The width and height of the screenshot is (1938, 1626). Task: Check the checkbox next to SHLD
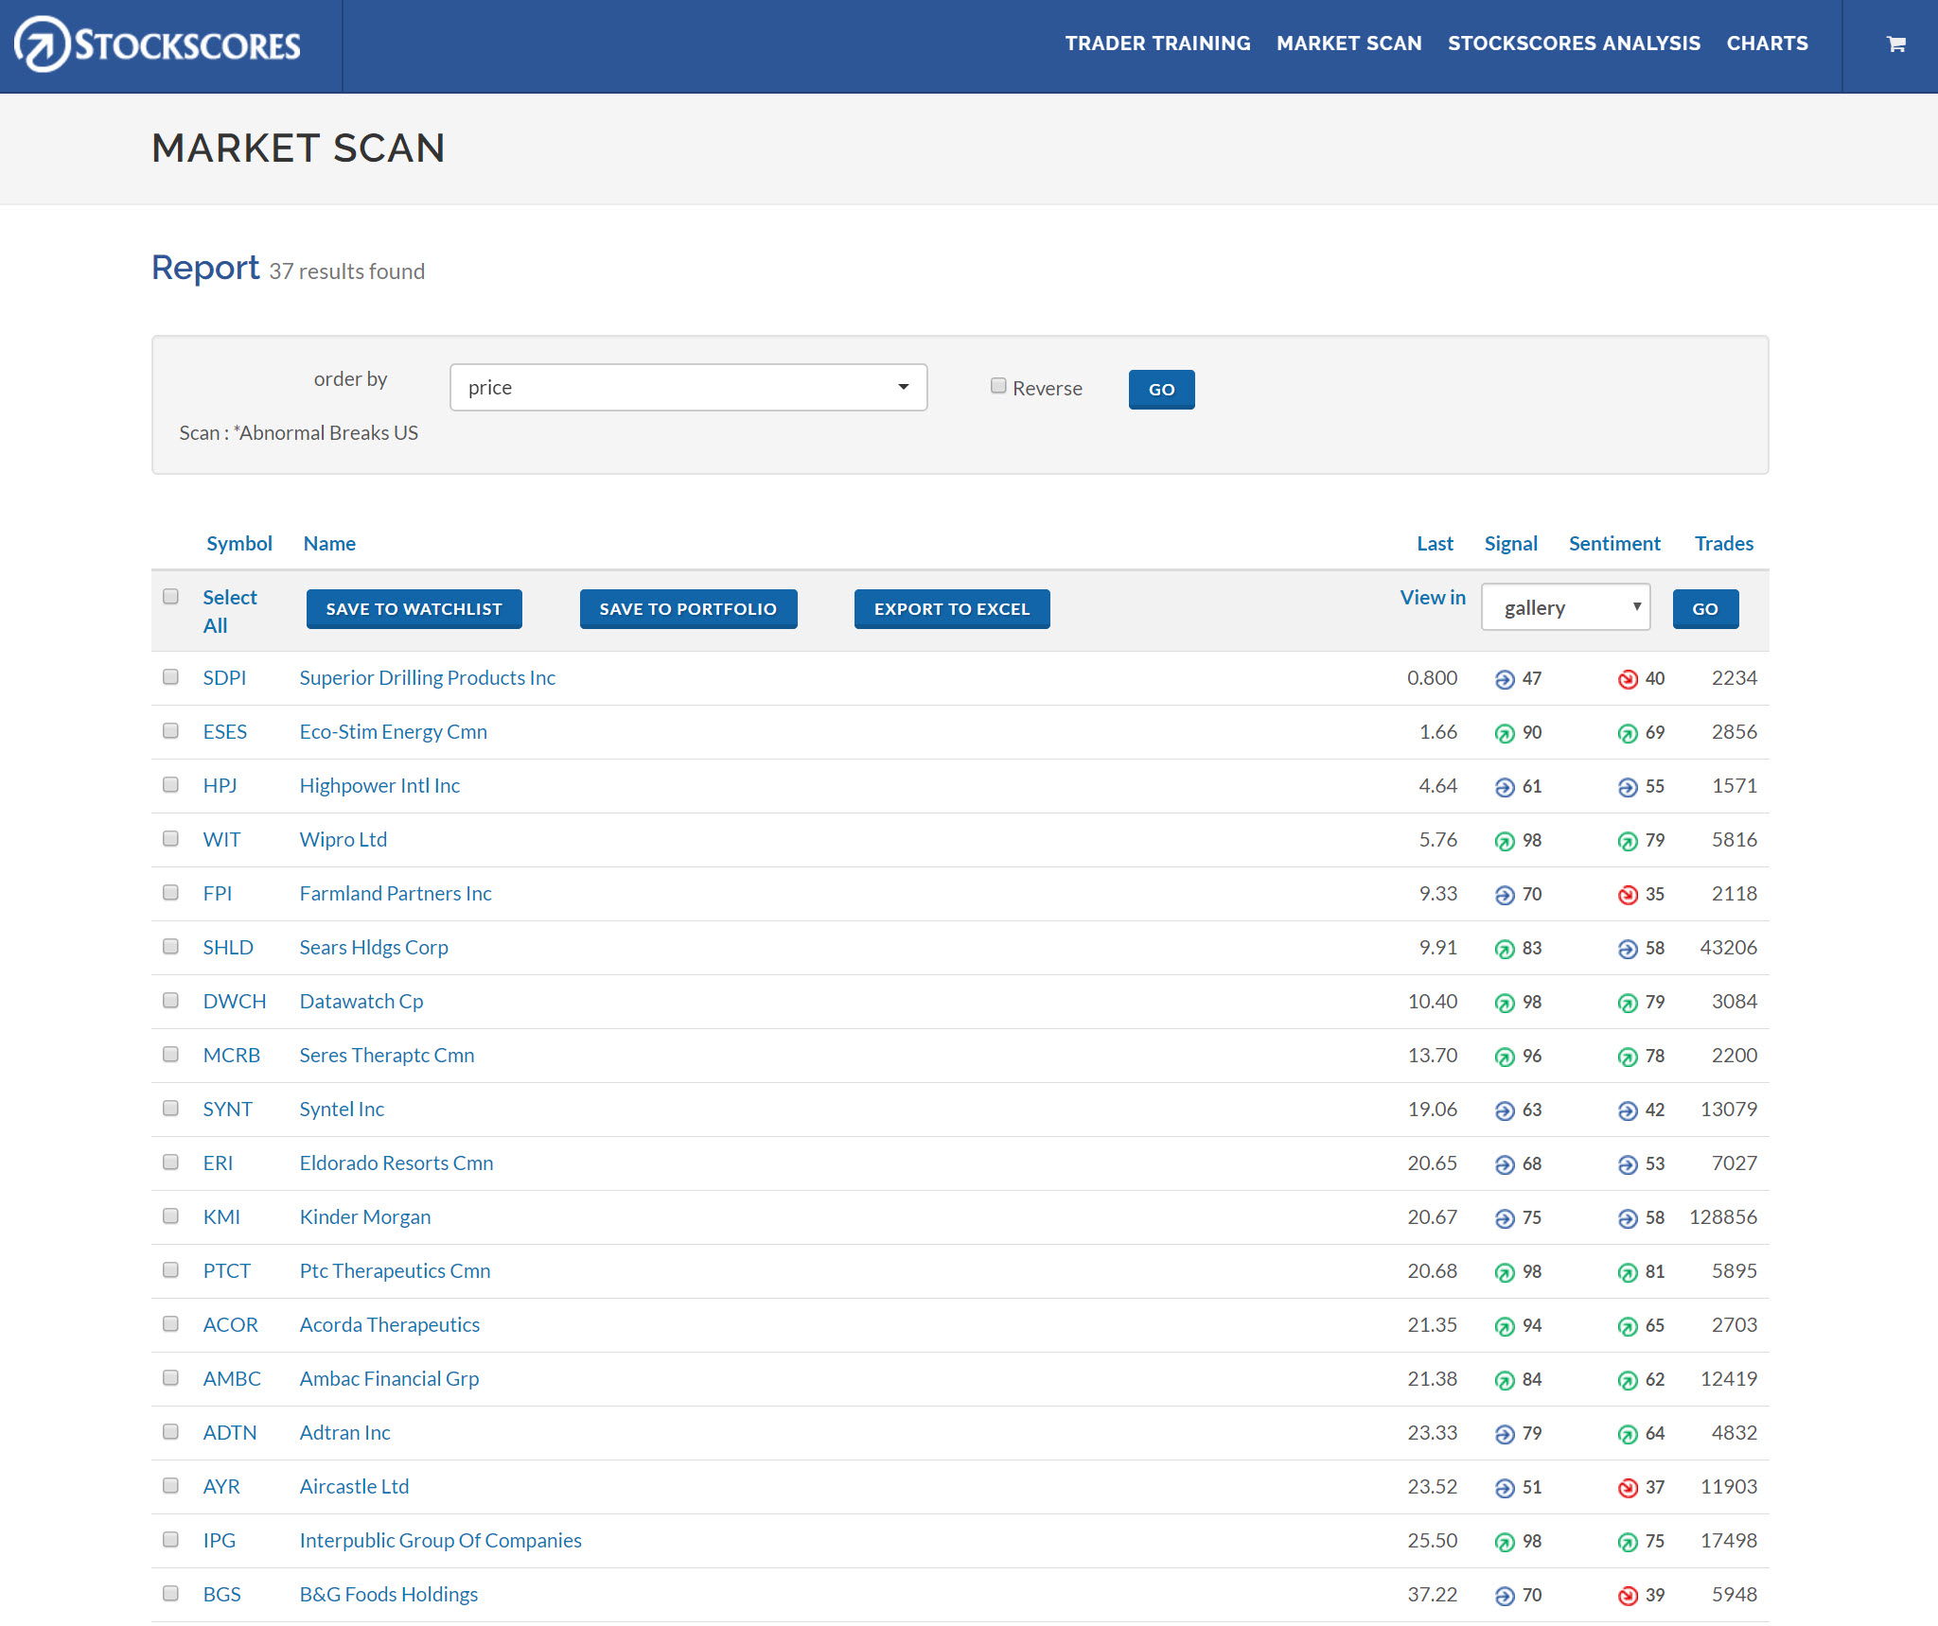pyautogui.click(x=171, y=946)
